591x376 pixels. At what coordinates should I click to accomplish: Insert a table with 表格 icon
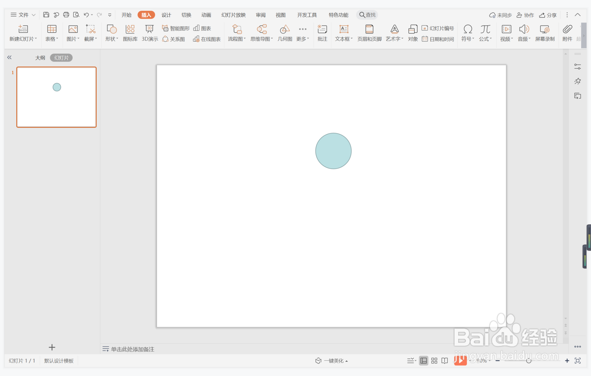coord(52,33)
